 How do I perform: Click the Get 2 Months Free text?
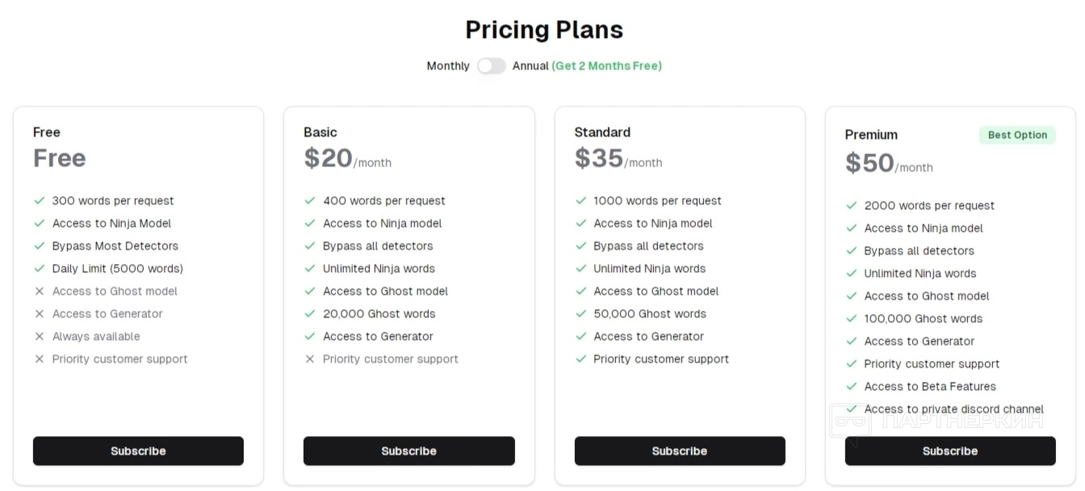(606, 66)
